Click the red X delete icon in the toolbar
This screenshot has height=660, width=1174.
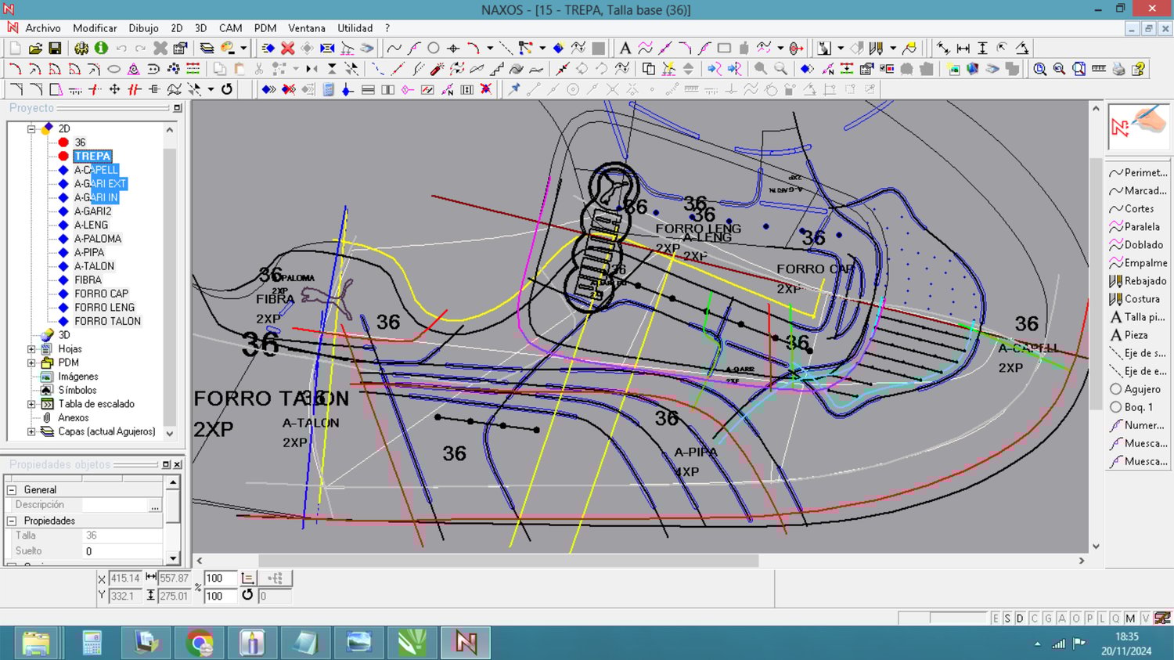pyautogui.click(x=287, y=49)
